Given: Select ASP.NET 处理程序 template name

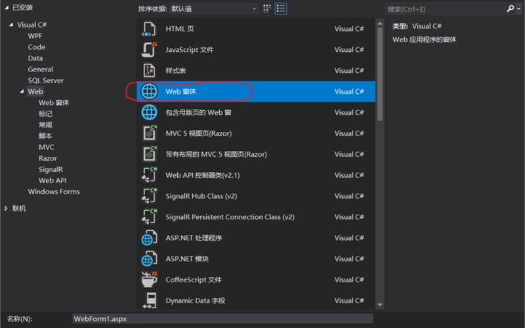Looking at the screenshot, I should click(194, 238).
